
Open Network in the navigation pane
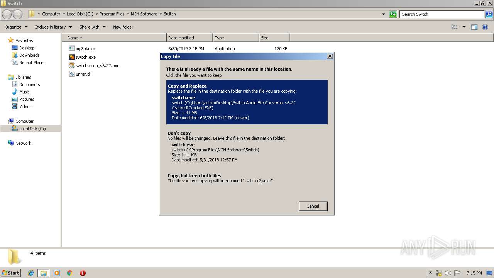pyautogui.click(x=23, y=143)
